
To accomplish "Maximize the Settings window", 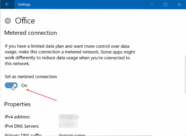I will point(165,4).
